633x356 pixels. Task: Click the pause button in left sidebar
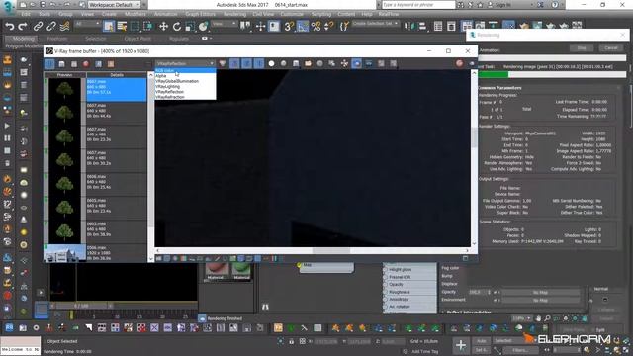tap(7, 138)
